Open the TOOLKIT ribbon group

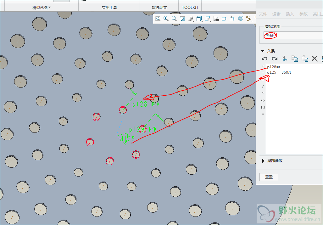point(190,8)
